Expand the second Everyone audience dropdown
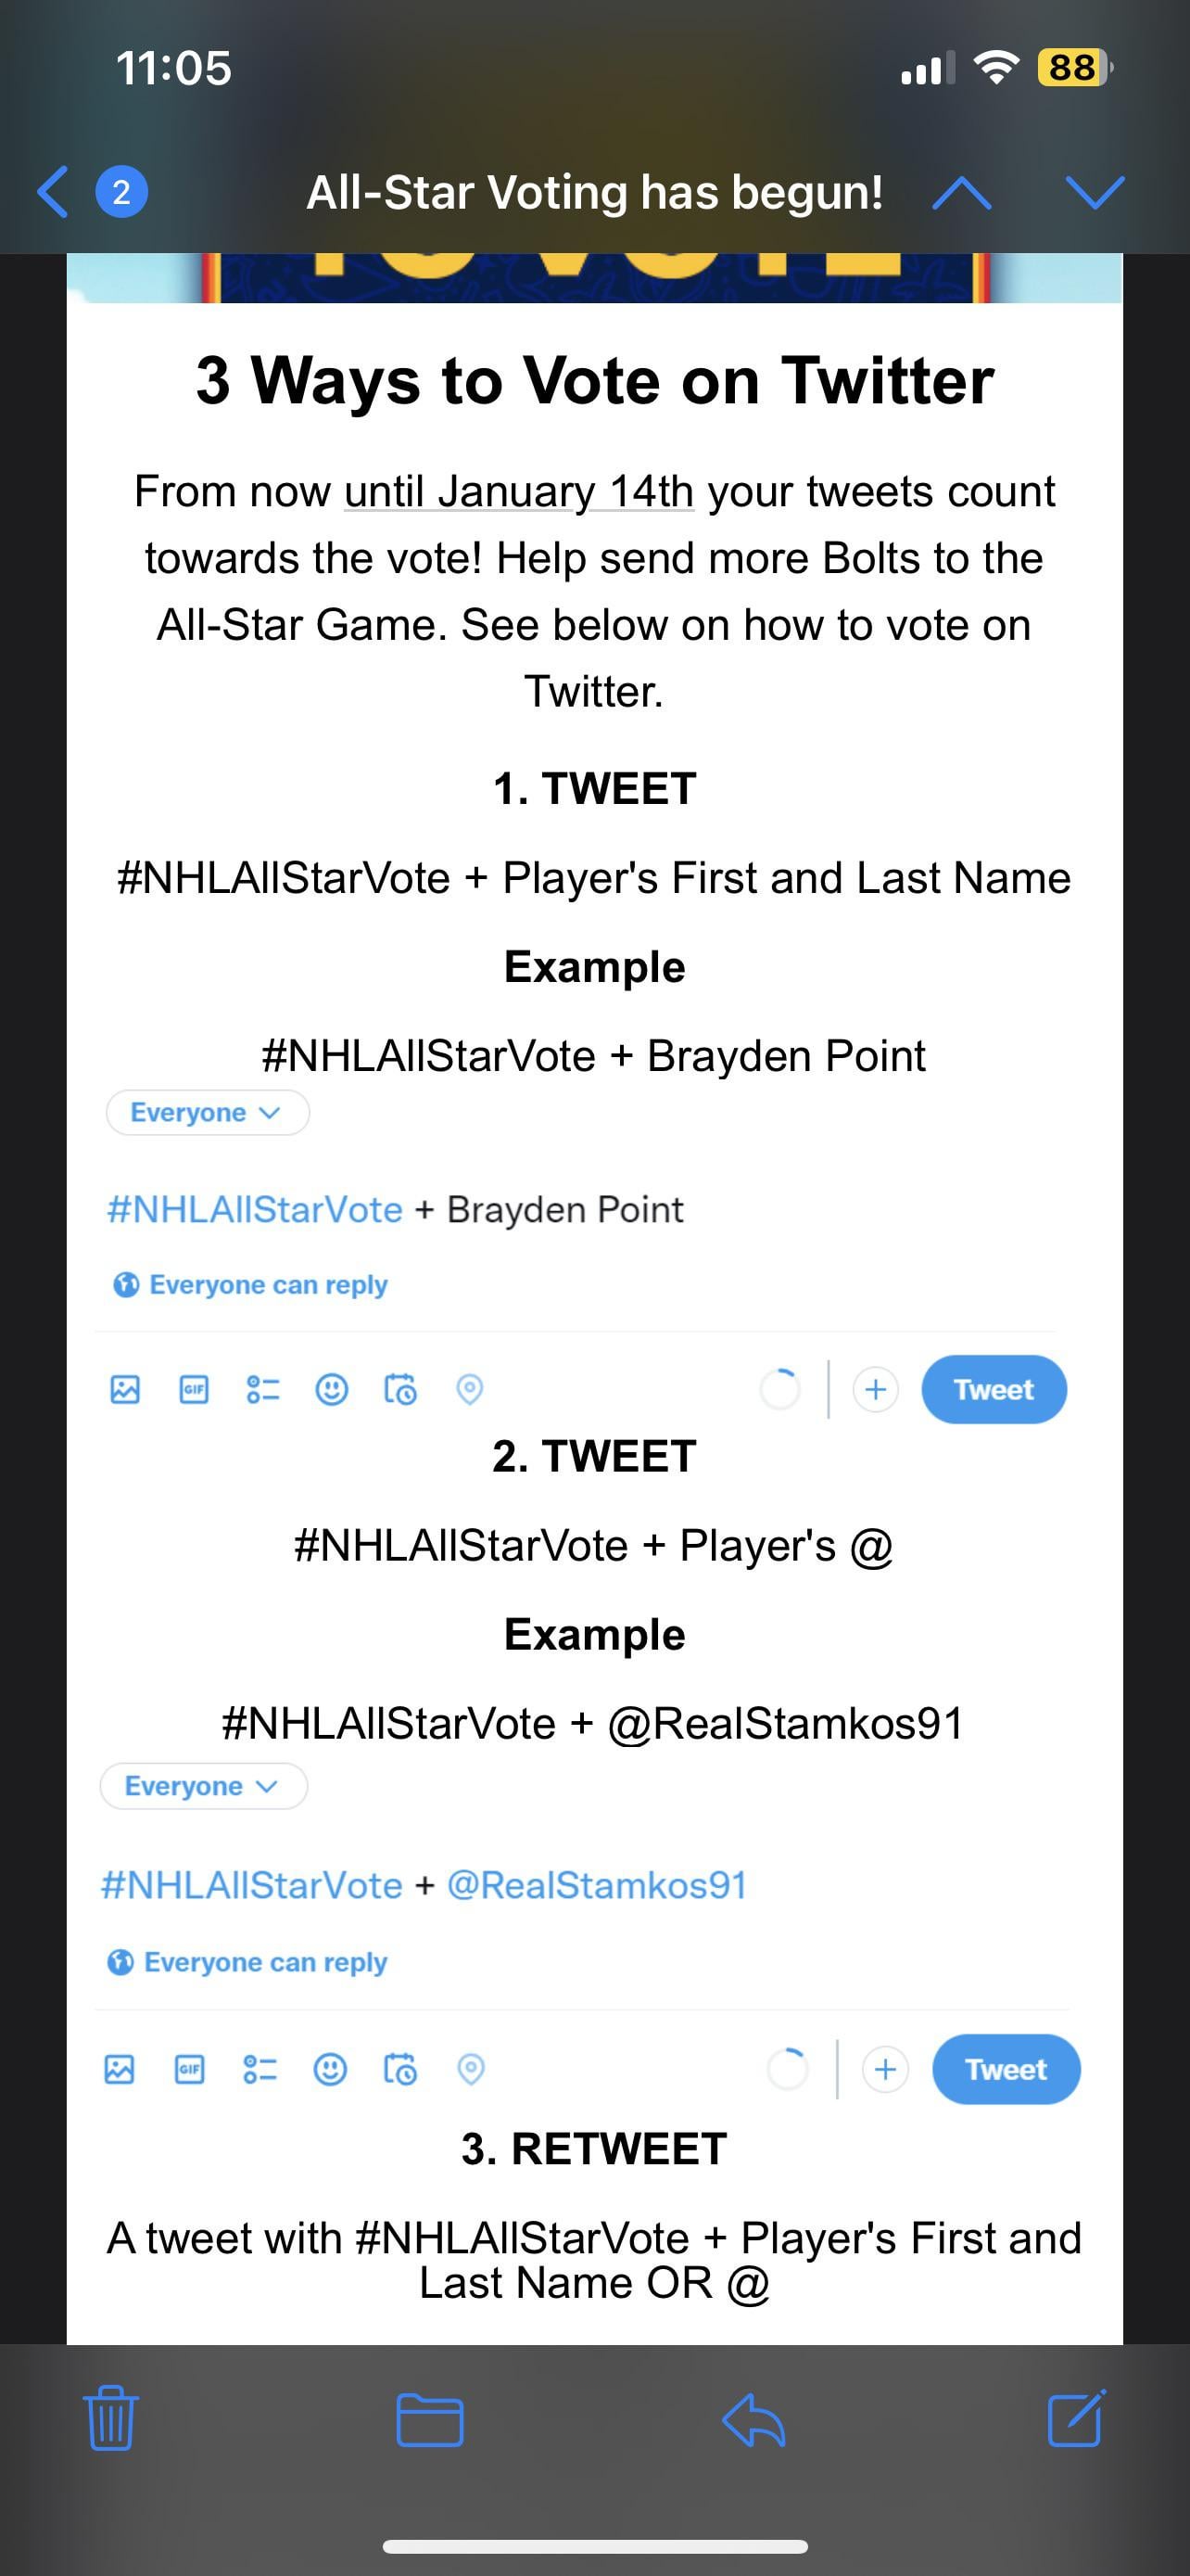This screenshot has width=1190, height=2576. point(203,1787)
